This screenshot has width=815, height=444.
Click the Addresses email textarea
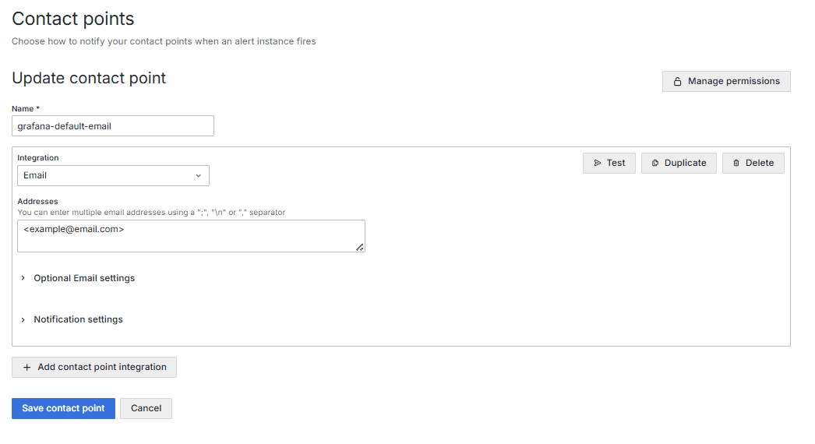pos(191,236)
